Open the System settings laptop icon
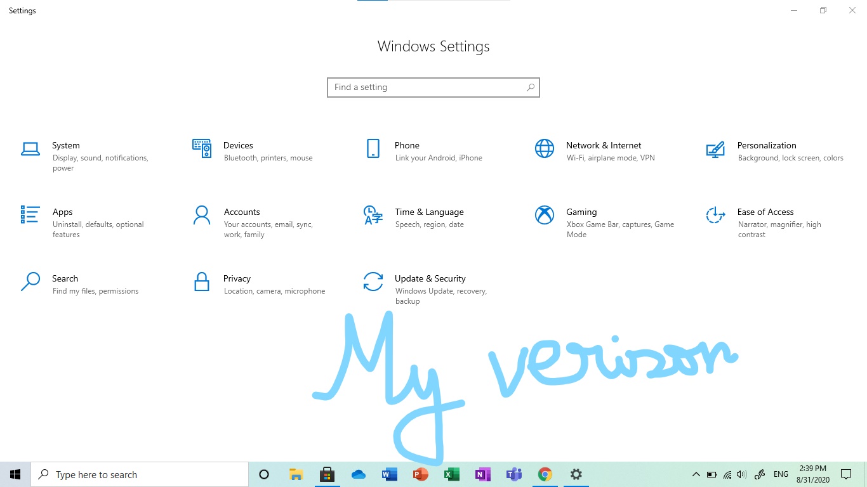Viewport: 867px width, 487px height. [30, 149]
